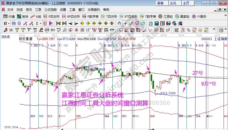Image resolution: width=228 pixels, height=130 pixels.
Task: Open the notepad icon
Action: pos(162,23)
